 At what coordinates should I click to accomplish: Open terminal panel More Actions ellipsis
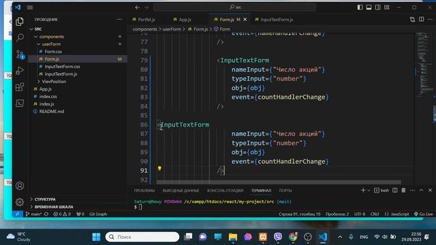pos(413,191)
